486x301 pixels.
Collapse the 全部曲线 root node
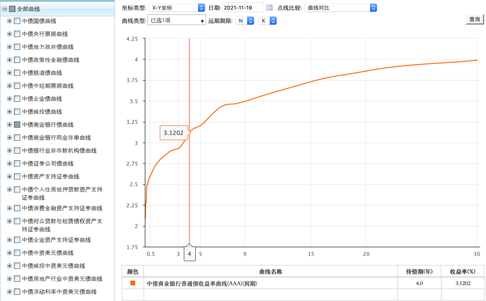[4, 9]
